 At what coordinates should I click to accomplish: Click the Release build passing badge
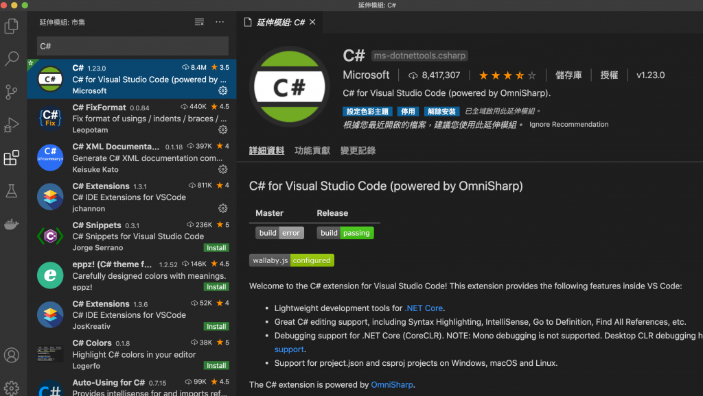345,233
